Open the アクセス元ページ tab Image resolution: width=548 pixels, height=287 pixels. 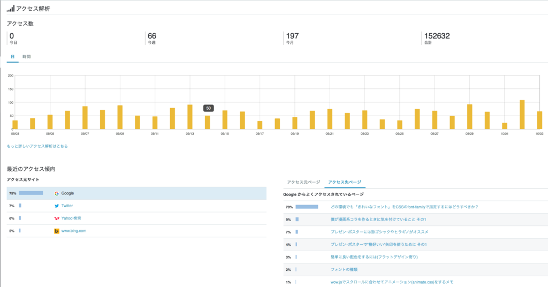click(x=303, y=182)
